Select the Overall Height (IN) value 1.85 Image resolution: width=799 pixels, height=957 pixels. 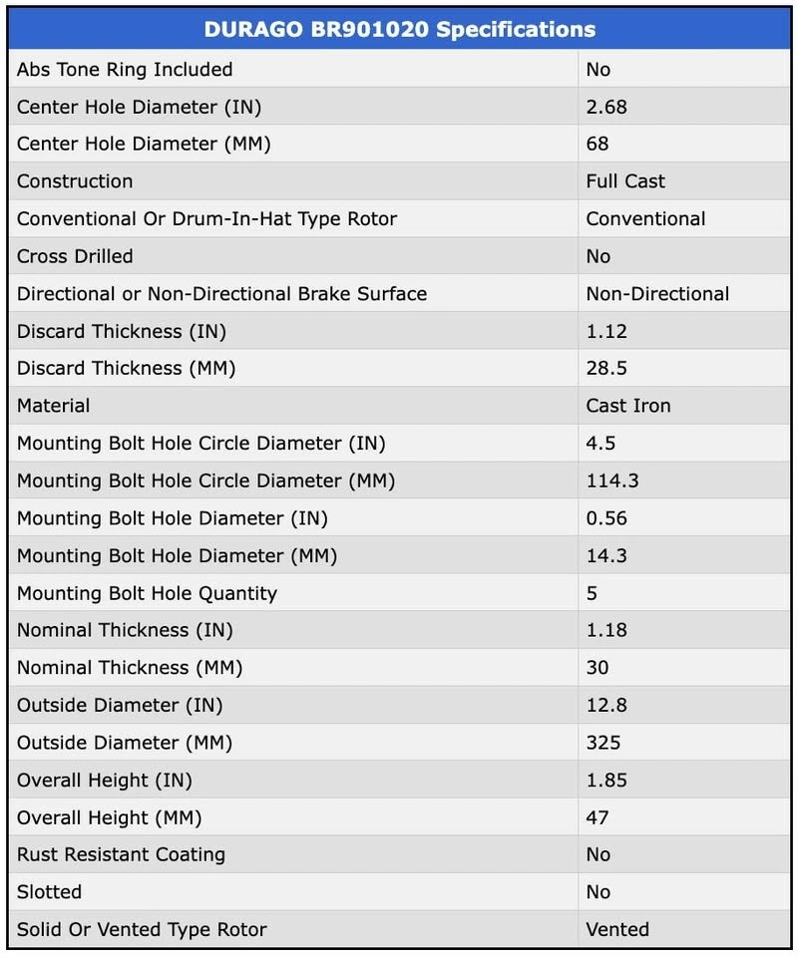pyautogui.click(x=606, y=780)
